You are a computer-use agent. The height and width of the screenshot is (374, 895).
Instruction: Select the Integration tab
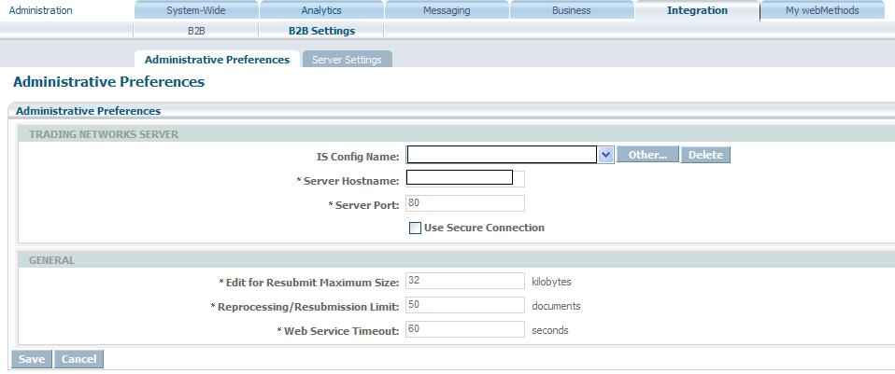[x=697, y=10]
